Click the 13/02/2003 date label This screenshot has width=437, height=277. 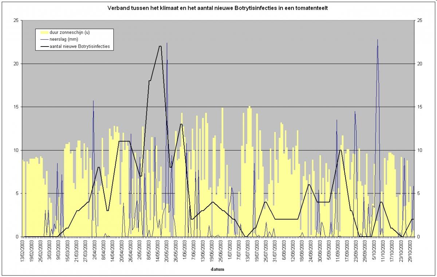point(23,251)
